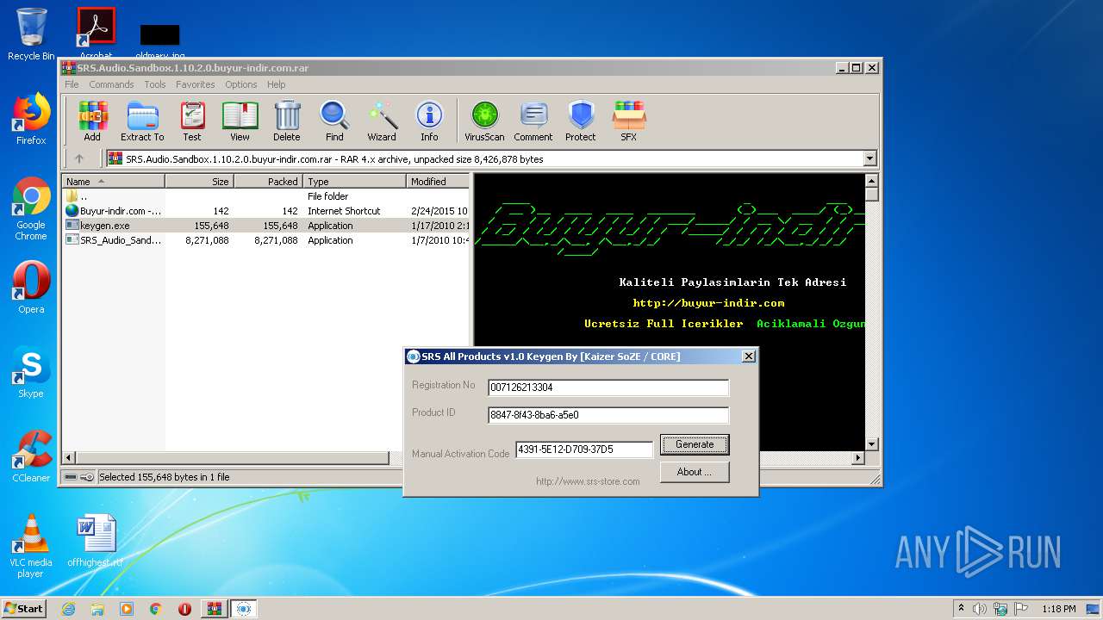
Task: Open the Options menu
Action: [241, 84]
